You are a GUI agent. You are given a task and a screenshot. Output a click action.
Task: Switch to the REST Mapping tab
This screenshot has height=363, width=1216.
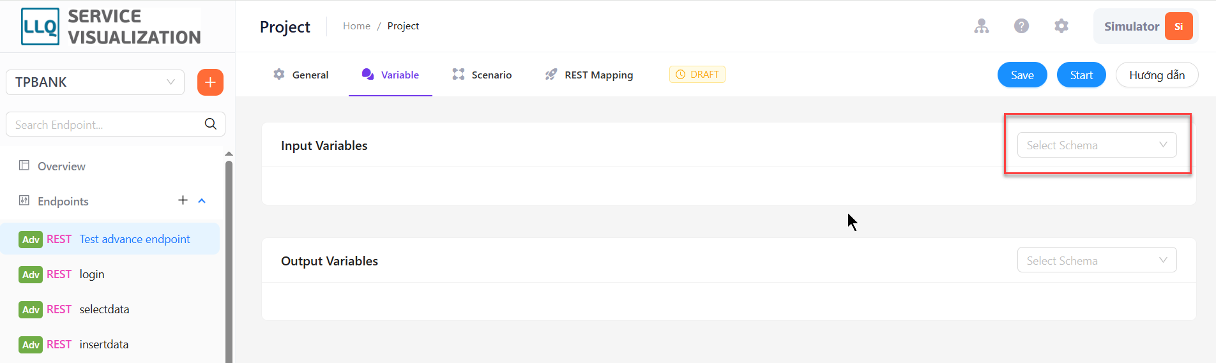pos(589,75)
